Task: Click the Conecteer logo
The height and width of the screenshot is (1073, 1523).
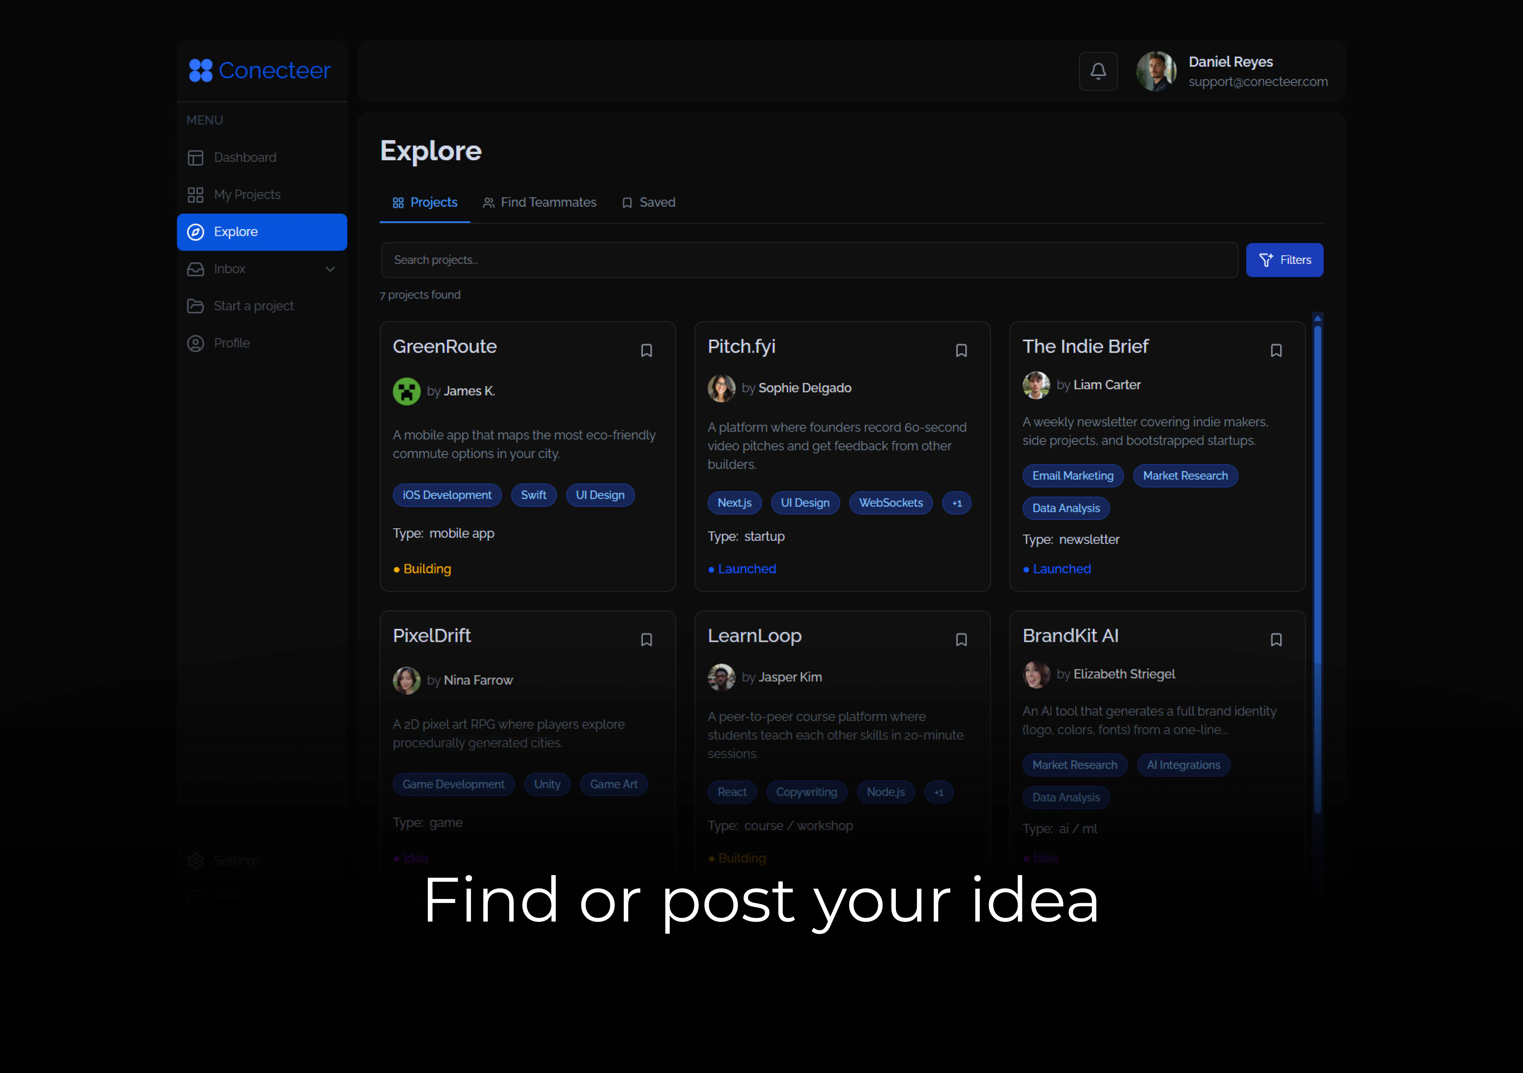Action: 259,70
